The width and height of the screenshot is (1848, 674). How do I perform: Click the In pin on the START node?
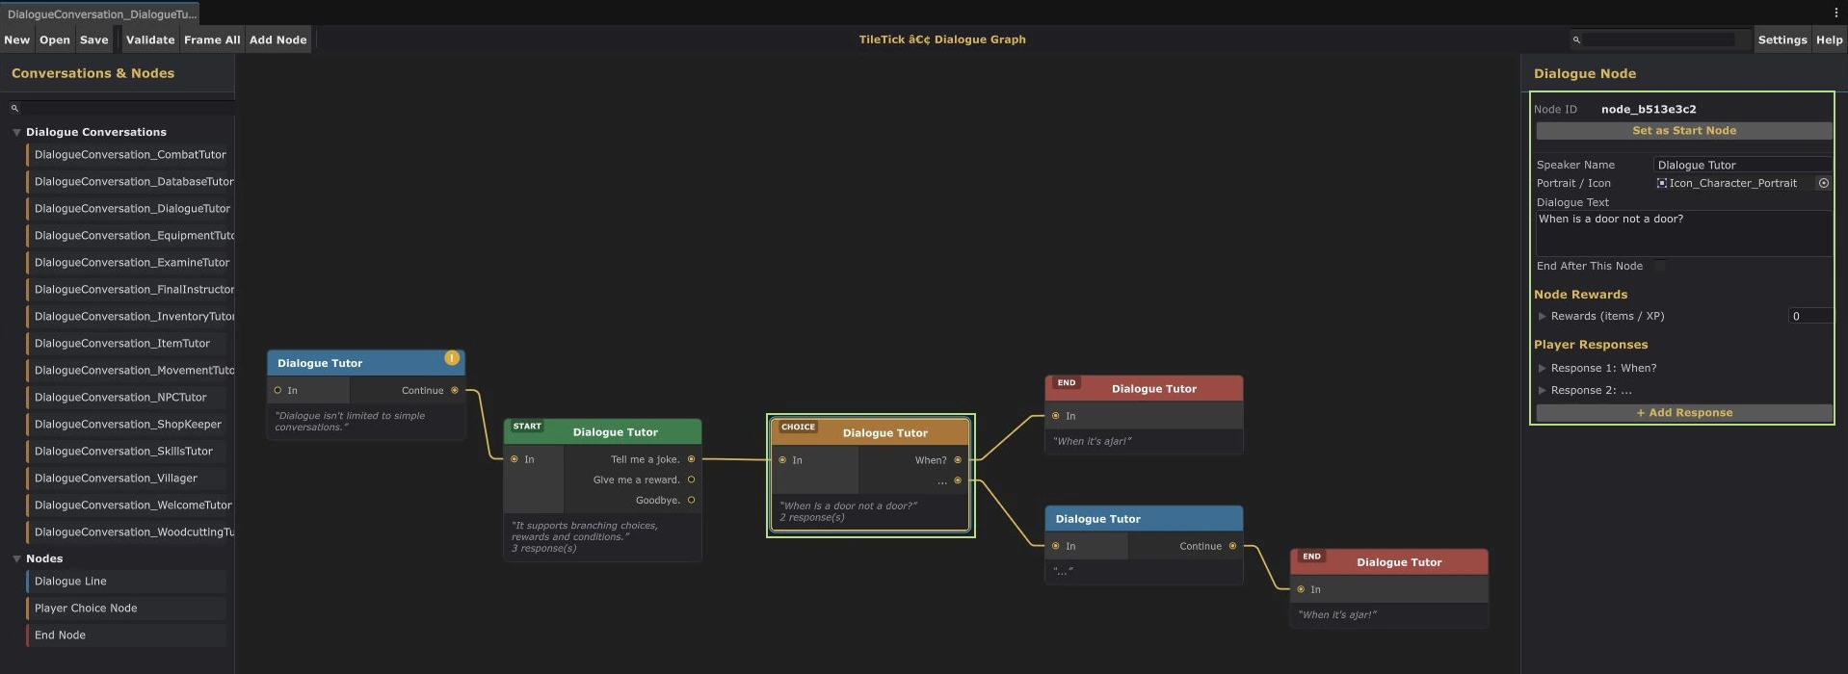515,459
